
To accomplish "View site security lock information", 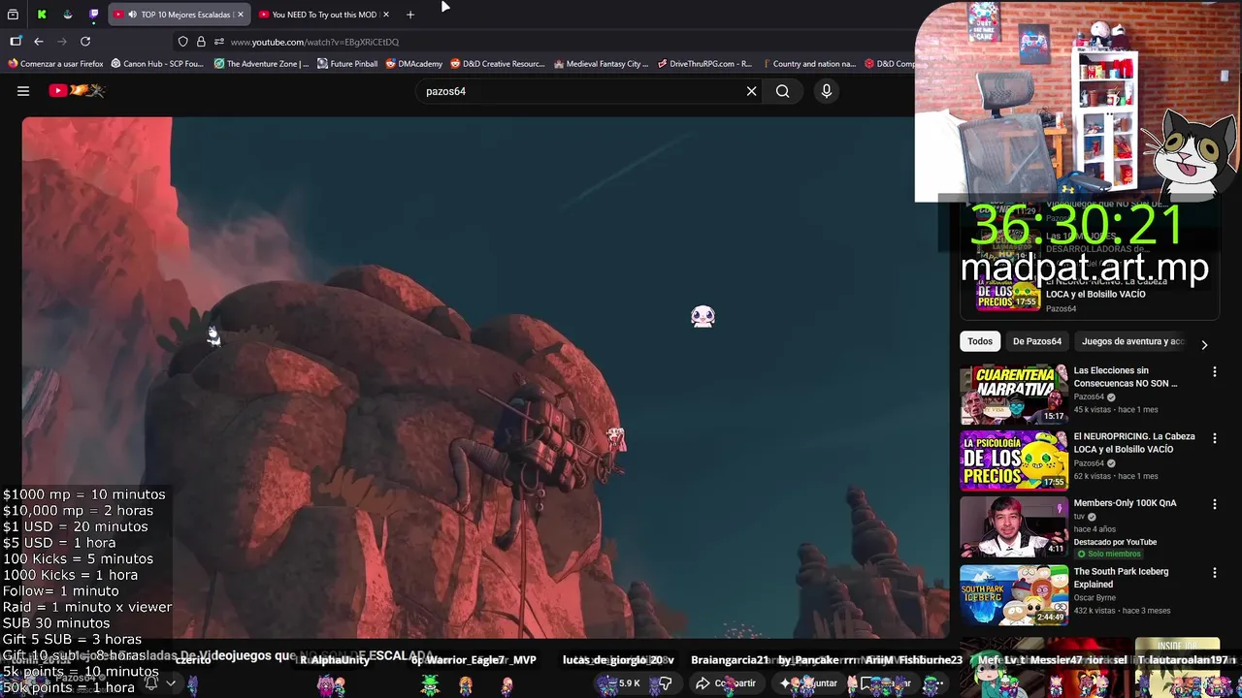I will point(201,42).
